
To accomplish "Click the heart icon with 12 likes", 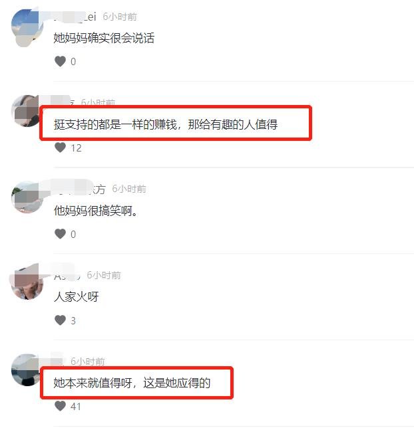I will [x=60, y=148].
